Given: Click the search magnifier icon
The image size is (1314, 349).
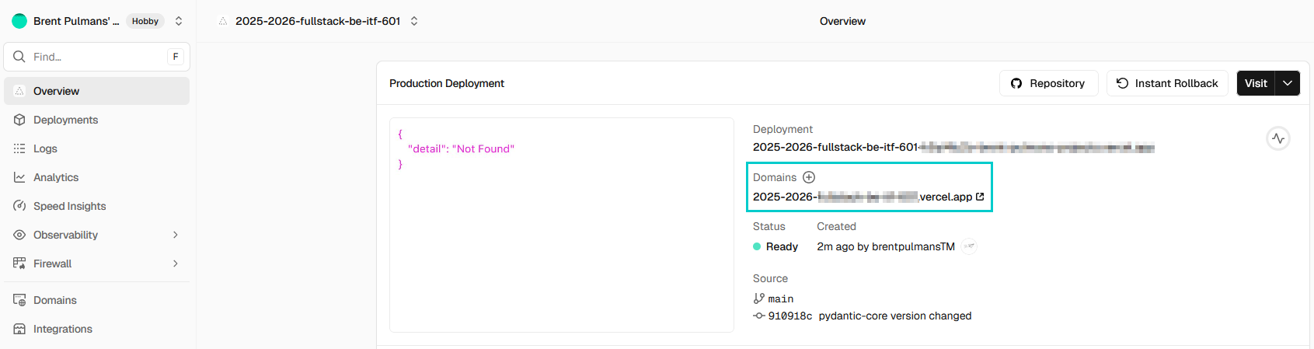Looking at the screenshot, I should pos(19,57).
